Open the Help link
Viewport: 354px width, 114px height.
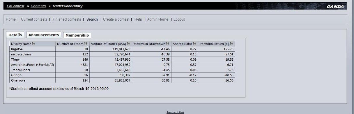coord(138,19)
